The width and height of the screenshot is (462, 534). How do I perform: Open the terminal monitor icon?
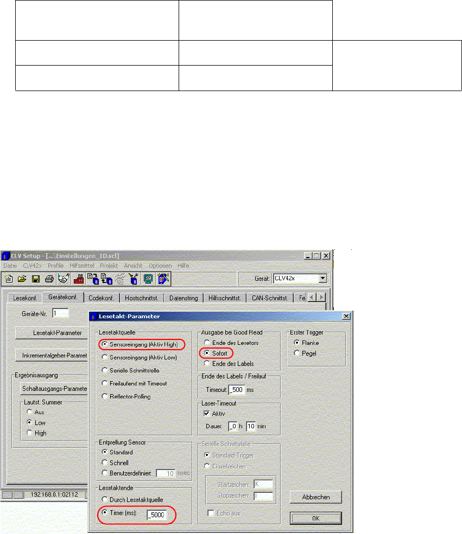click(x=148, y=279)
